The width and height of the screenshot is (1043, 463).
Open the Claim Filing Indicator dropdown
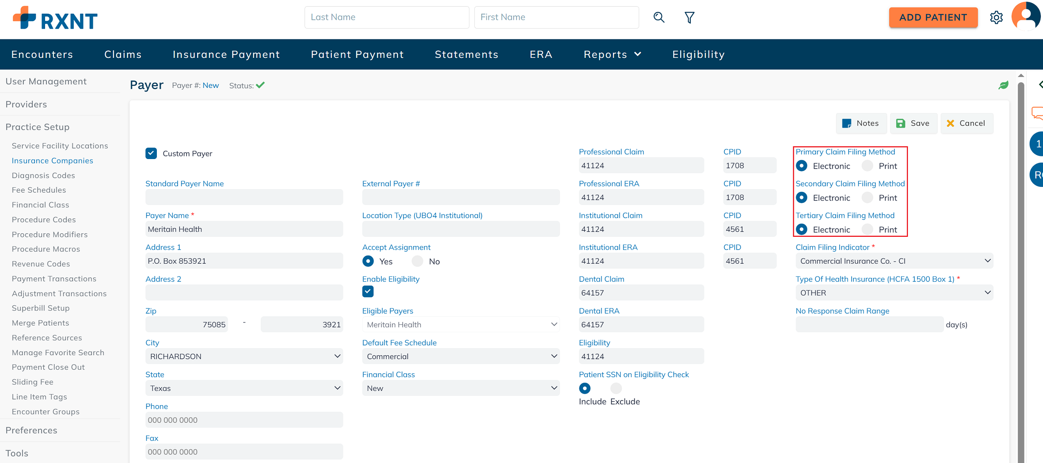coord(894,261)
